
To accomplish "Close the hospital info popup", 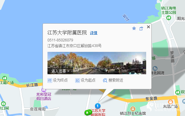I will [x=148, y=27].
